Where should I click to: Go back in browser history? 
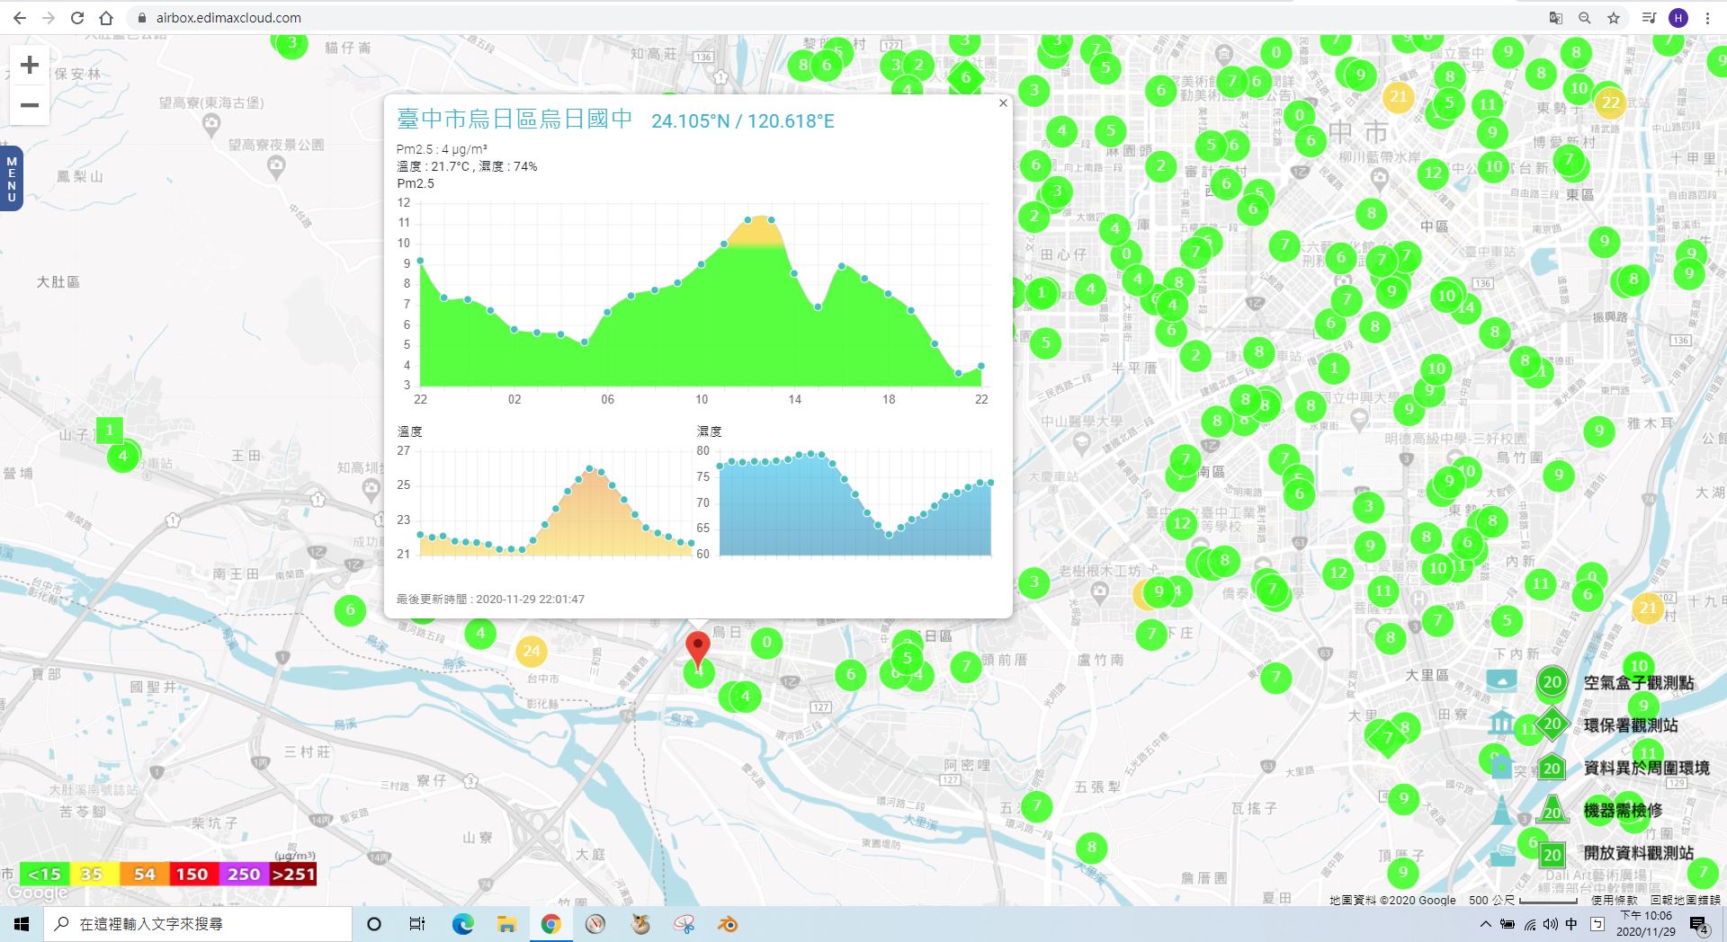[20, 18]
